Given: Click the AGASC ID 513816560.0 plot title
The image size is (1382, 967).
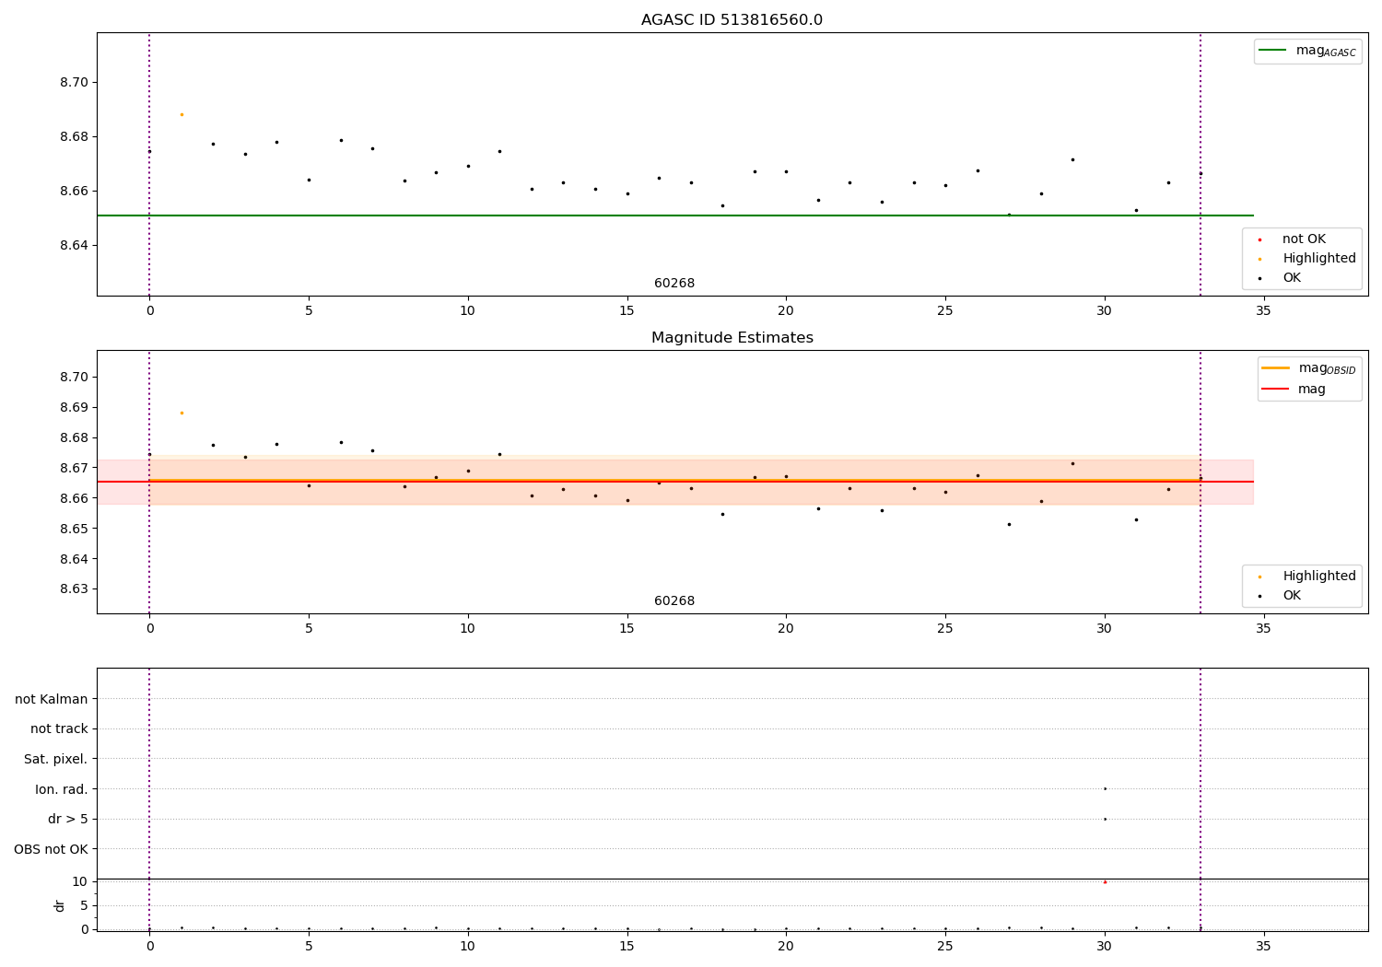Looking at the screenshot, I should (732, 20).
